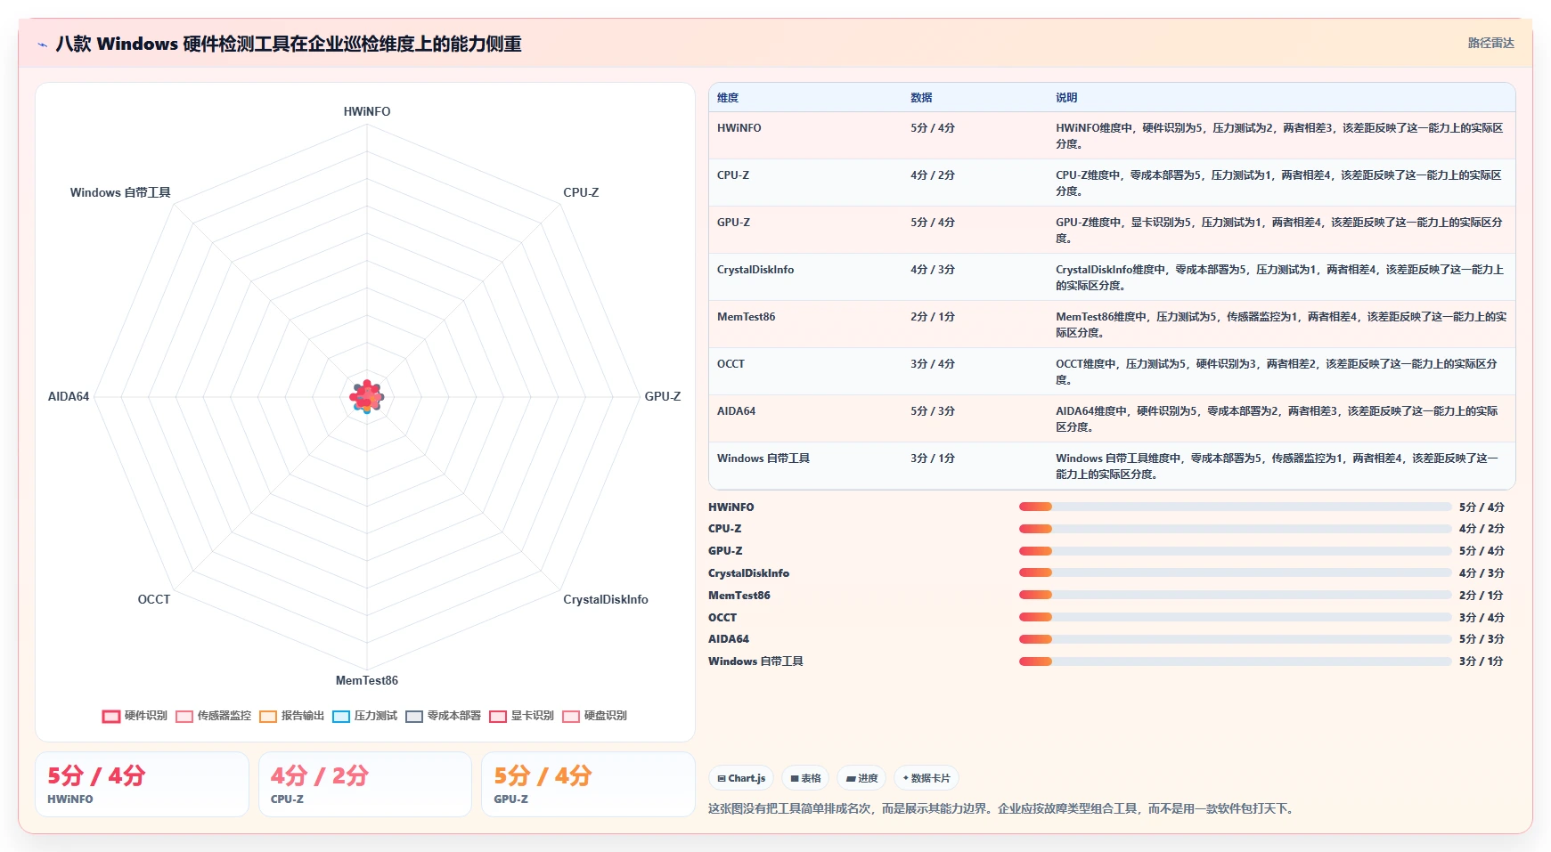Click the data point cluster at the radar center
The image size is (1551, 852).
click(x=367, y=396)
